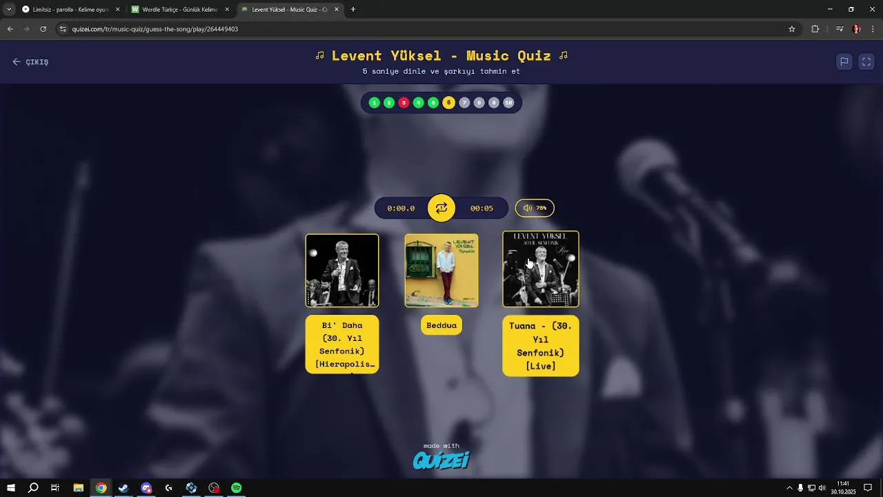This screenshot has height=497, width=883.
Task: Click the Tuana album cover thumbnail
Action: click(541, 269)
